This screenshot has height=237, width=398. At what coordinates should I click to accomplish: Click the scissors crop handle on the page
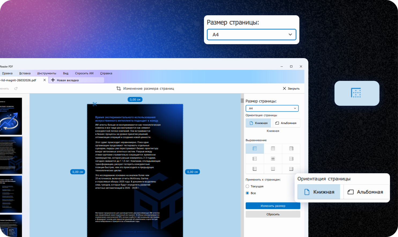pyautogui.click(x=95, y=104)
